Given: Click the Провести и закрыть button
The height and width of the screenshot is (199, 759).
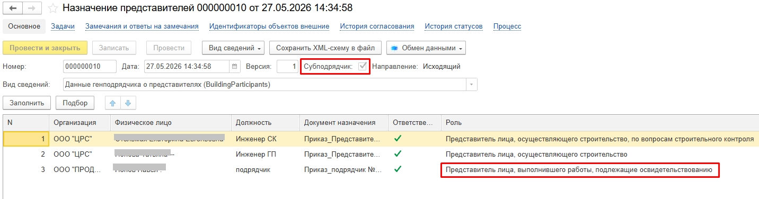Looking at the screenshot, I should tap(45, 48).
